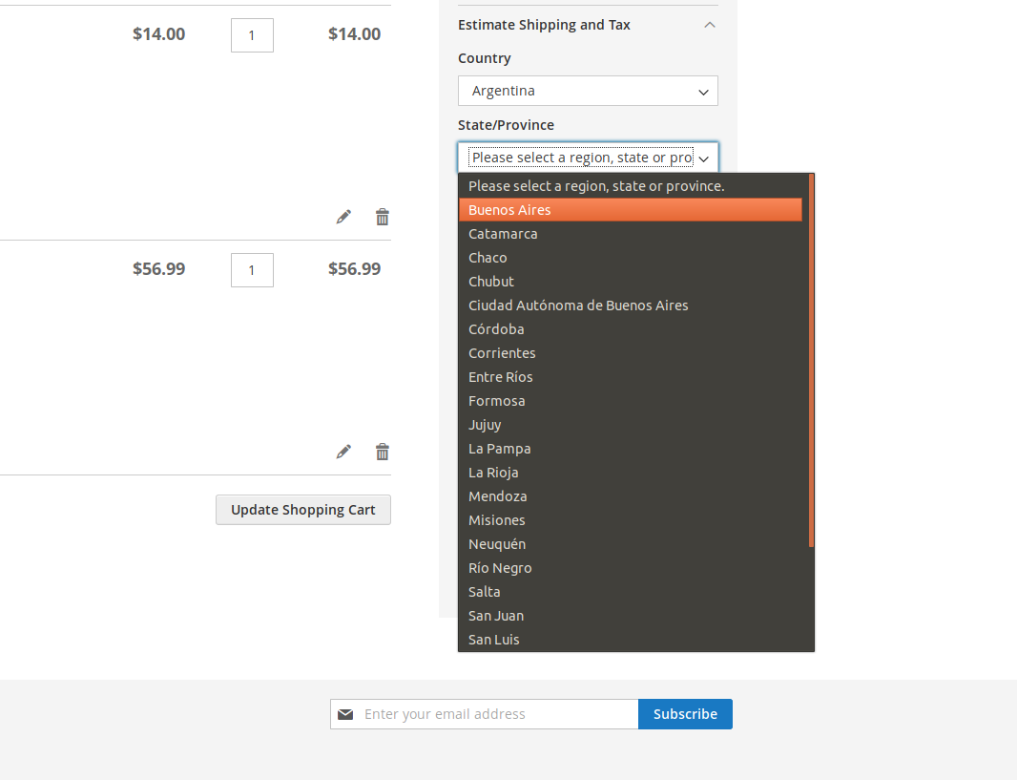Choose the 'Please select a region' placeholder option
This screenshot has height=780, width=1017.
631,186
